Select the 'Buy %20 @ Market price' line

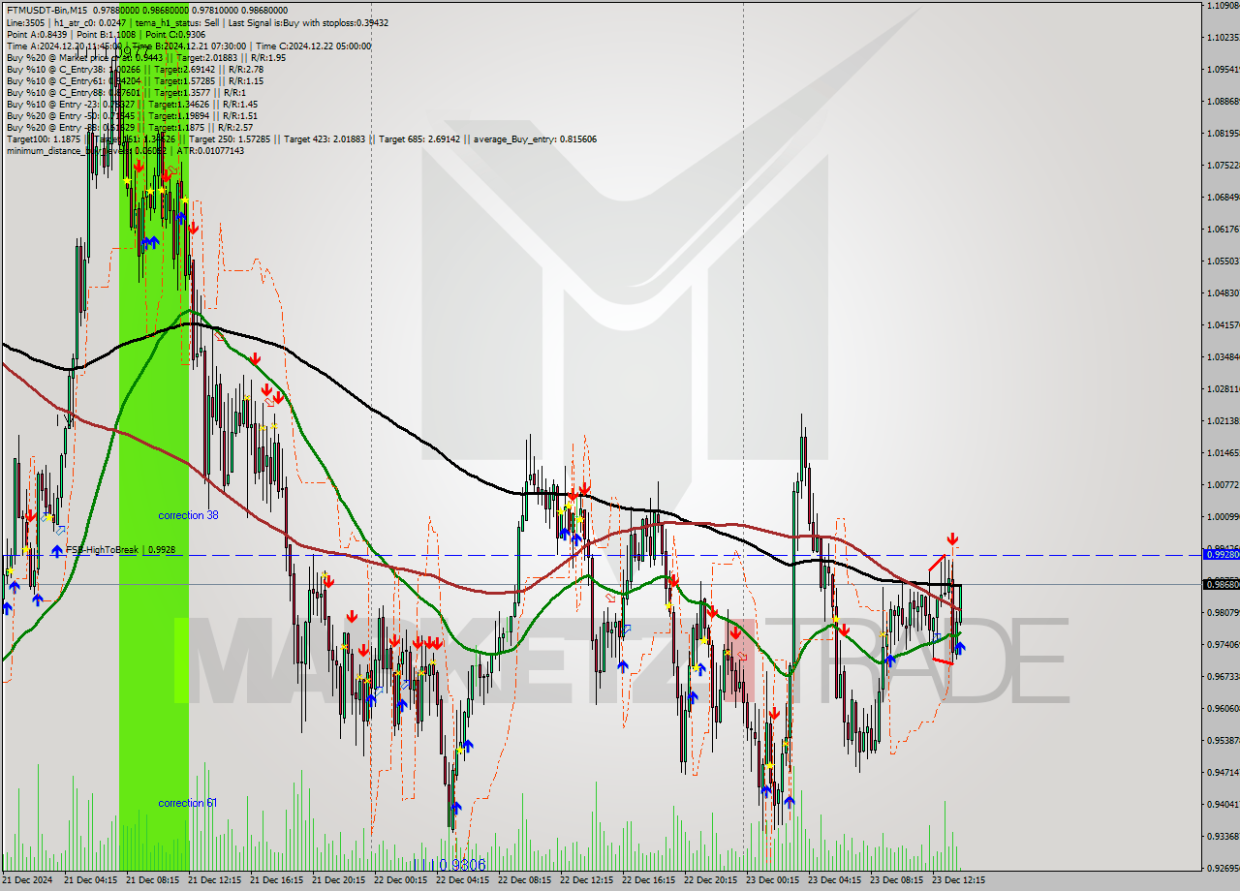coord(145,57)
